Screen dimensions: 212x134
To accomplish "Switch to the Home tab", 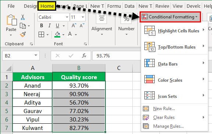I will (x=47, y=6).
